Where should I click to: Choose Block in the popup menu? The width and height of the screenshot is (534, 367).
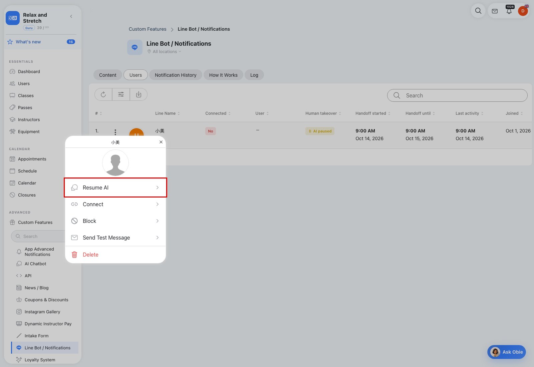click(x=115, y=221)
